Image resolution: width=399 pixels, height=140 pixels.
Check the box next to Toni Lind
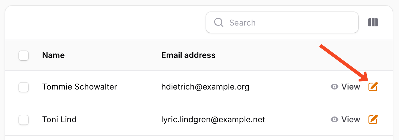click(x=24, y=120)
